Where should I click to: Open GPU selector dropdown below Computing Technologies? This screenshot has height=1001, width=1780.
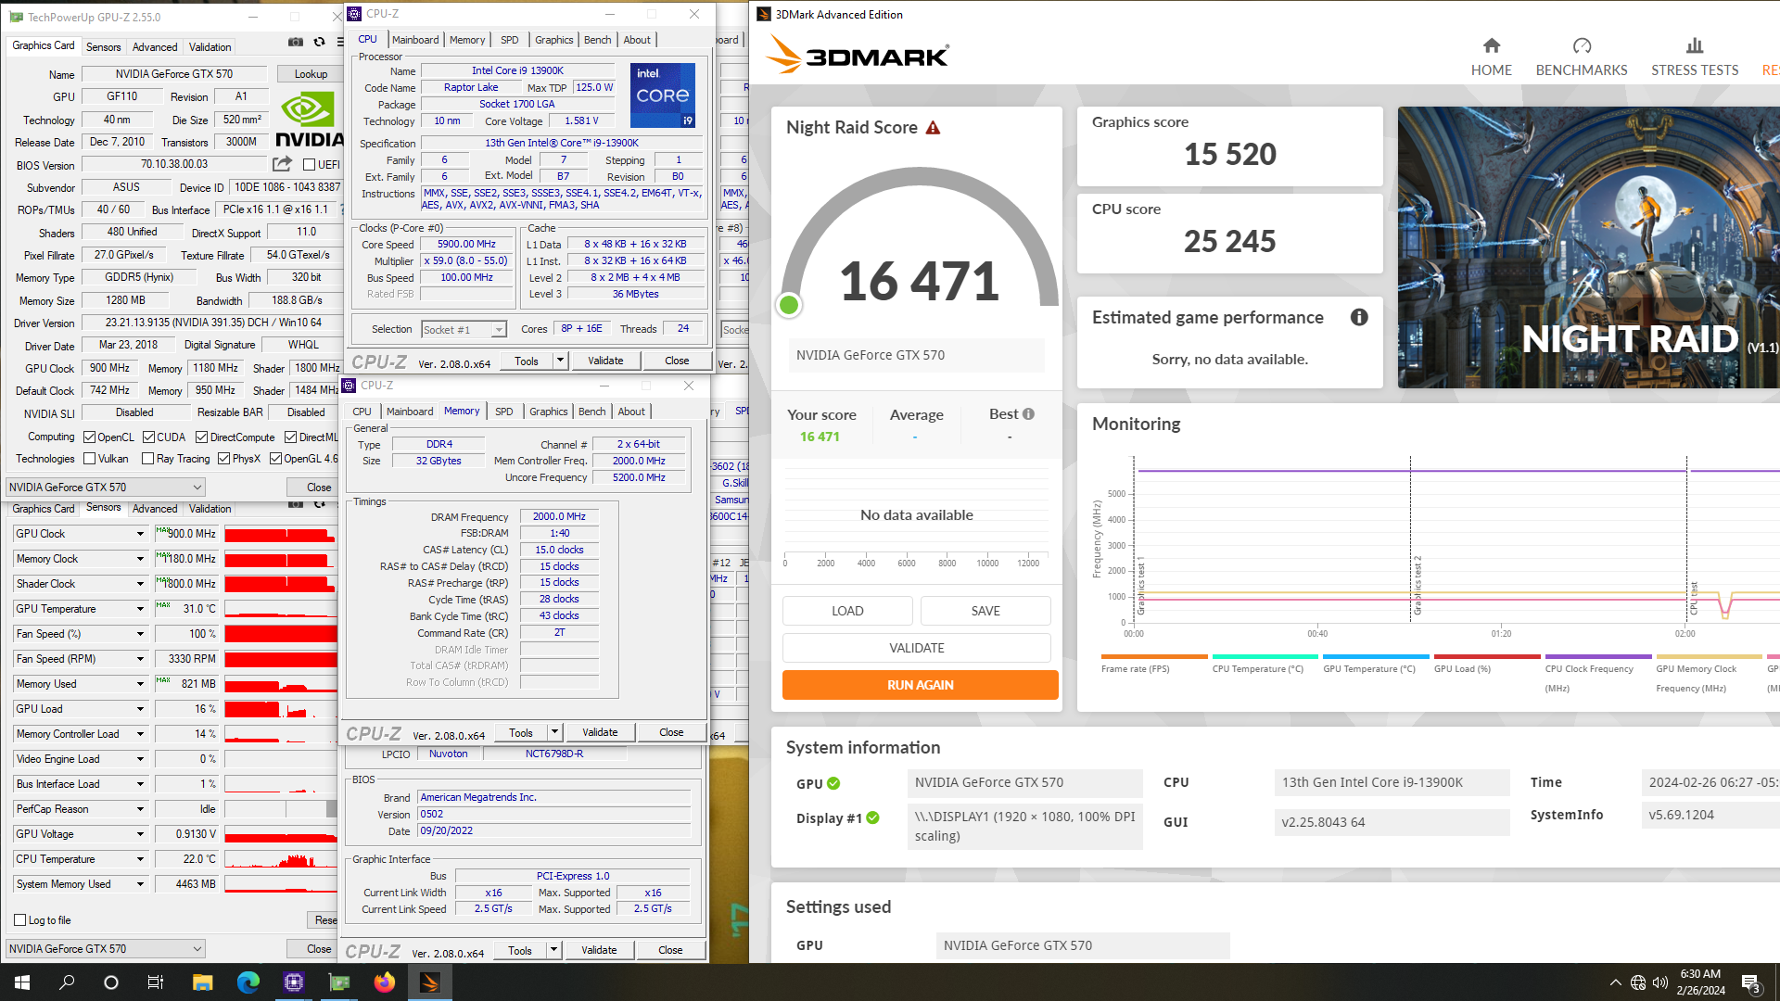(105, 488)
